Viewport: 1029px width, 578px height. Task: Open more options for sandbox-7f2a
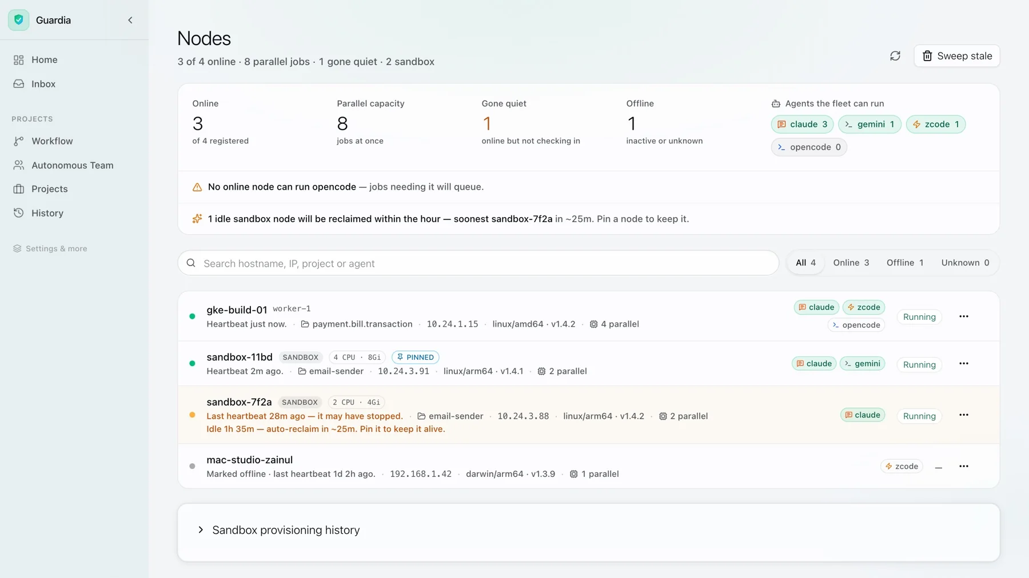click(x=964, y=415)
